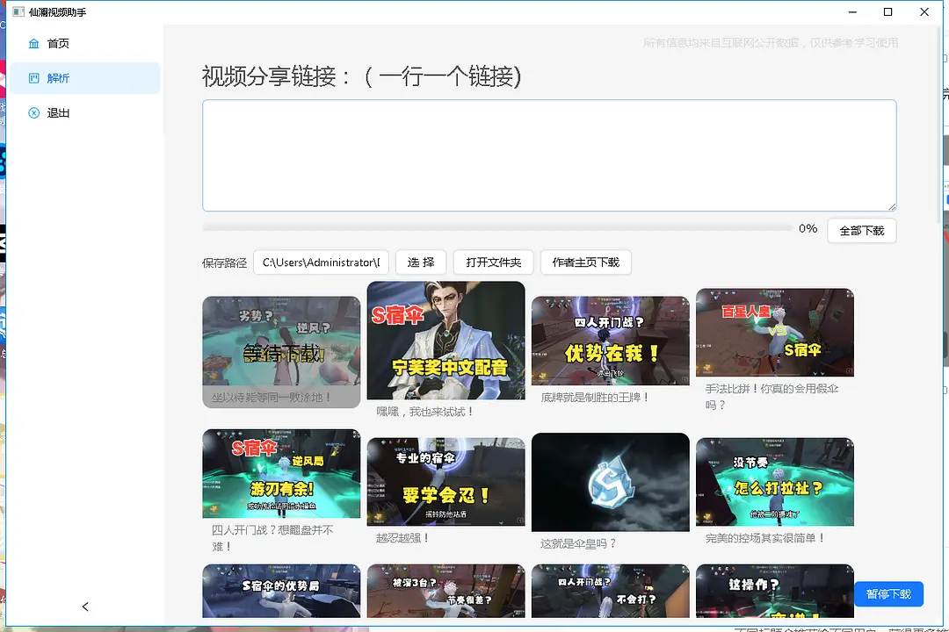Focus the video share link text area
This screenshot has width=949, height=632.
pyautogui.click(x=549, y=155)
